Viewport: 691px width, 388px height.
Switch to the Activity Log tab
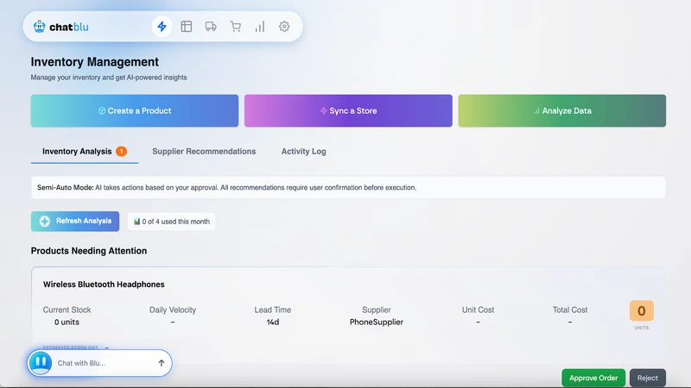tap(304, 152)
